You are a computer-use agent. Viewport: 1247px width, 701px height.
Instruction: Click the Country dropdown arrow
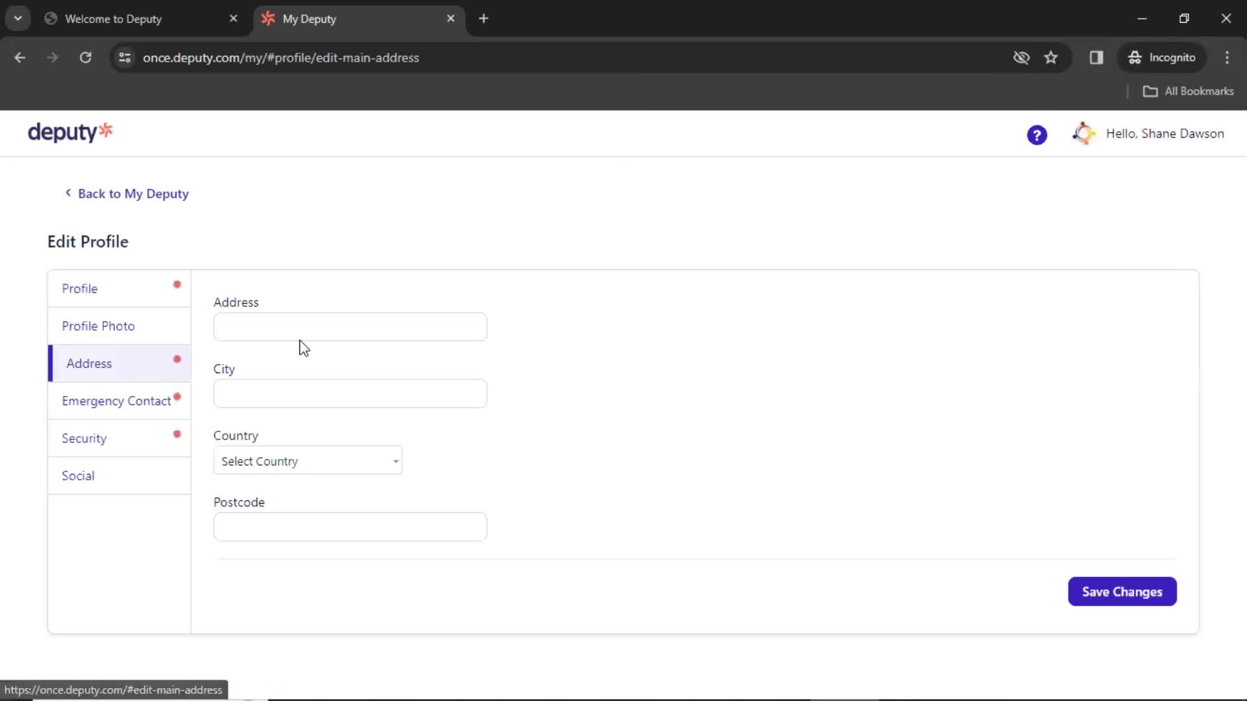tap(395, 460)
